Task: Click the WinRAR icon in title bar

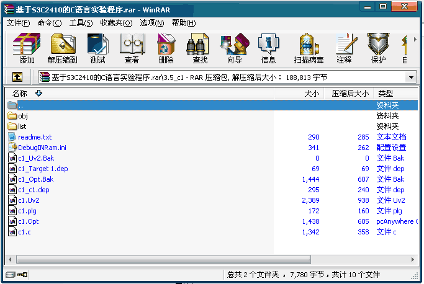Action: [9, 10]
